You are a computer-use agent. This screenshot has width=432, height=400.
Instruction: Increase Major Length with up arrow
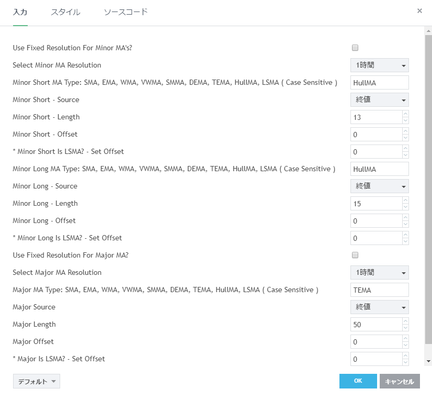[405, 321]
